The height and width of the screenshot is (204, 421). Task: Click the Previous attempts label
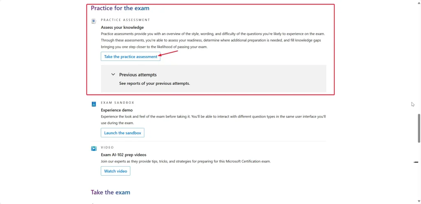(138, 75)
